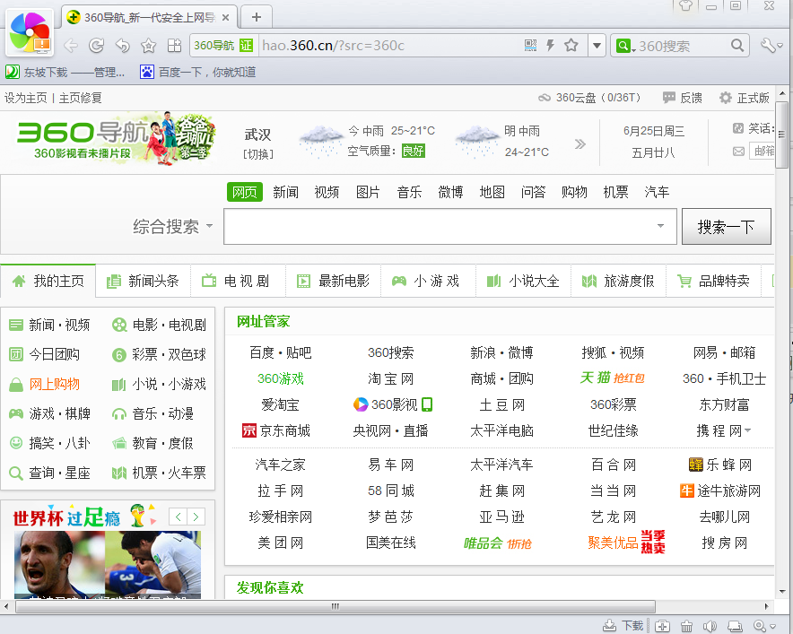
Task: Click the QR code icon in address bar
Action: pos(530,46)
